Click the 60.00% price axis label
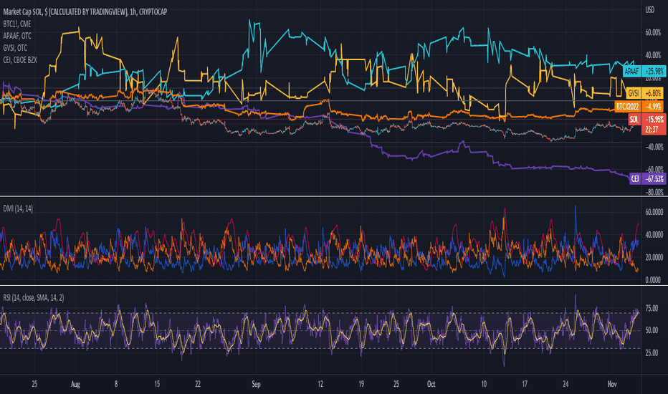The height and width of the screenshot is (394, 668). pos(653,32)
